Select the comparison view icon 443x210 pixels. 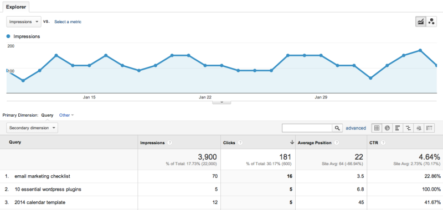click(x=408, y=128)
